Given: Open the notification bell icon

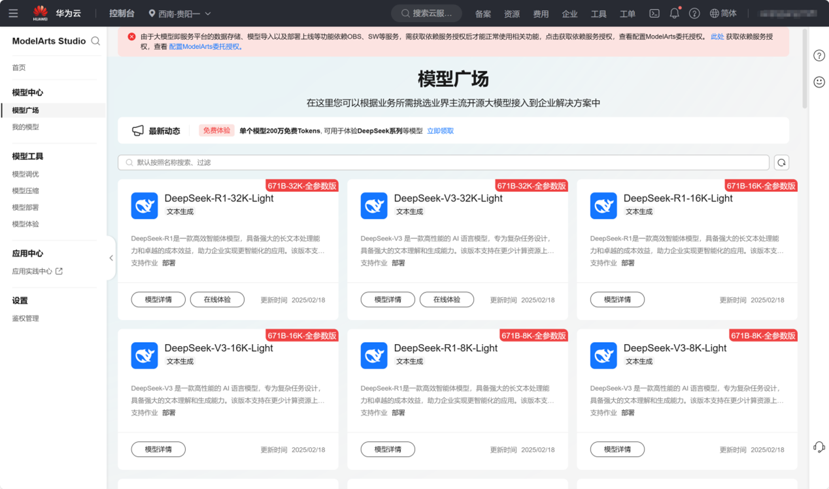Looking at the screenshot, I should pyautogui.click(x=674, y=13).
